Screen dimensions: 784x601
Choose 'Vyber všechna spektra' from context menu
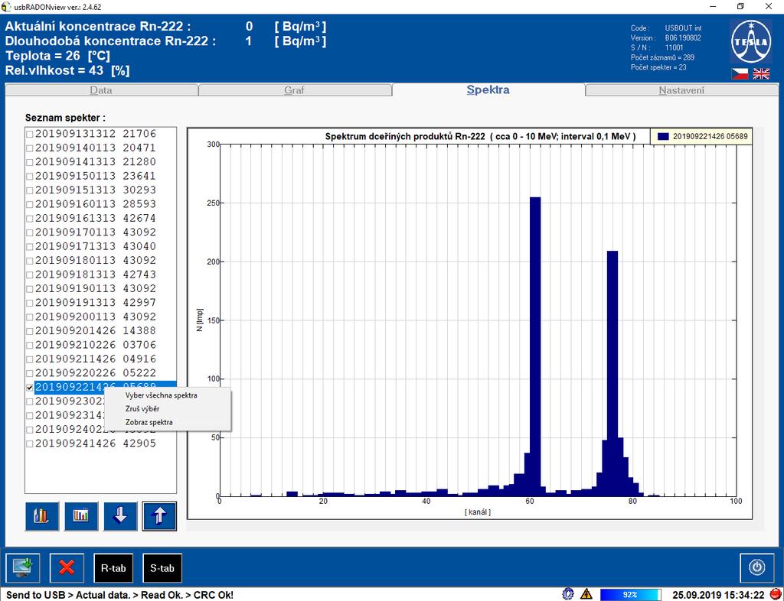point(161,395)
